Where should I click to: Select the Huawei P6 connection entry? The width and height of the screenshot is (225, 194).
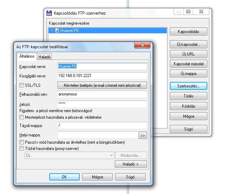[107, 31]
